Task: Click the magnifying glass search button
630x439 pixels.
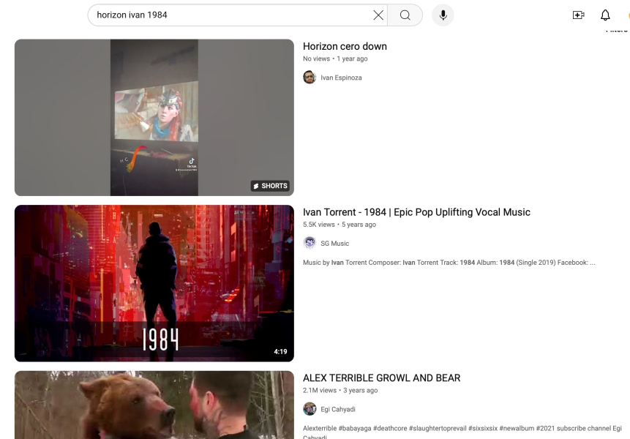Action: click(x=405, y=15)
